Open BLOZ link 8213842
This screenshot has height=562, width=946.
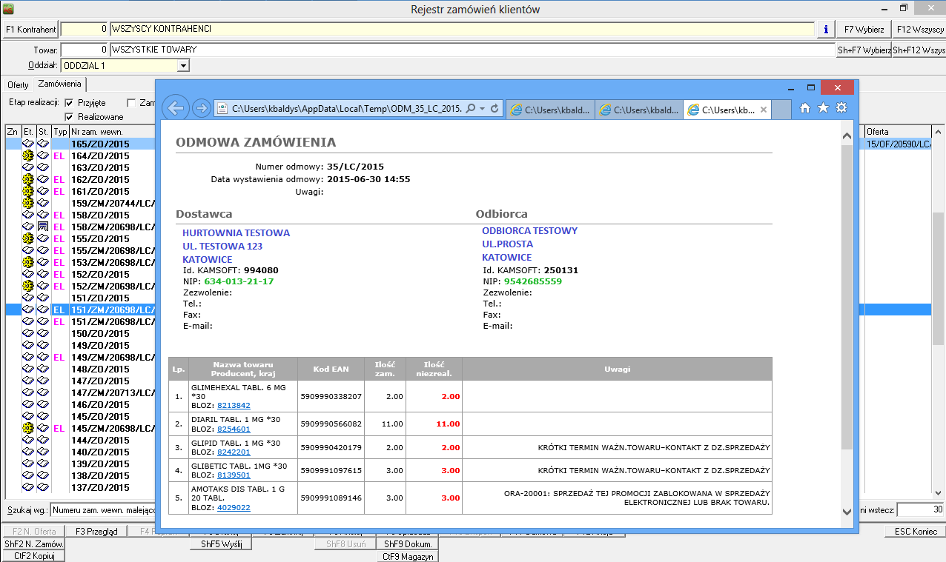pyautogui.click(x=234, y=406)
